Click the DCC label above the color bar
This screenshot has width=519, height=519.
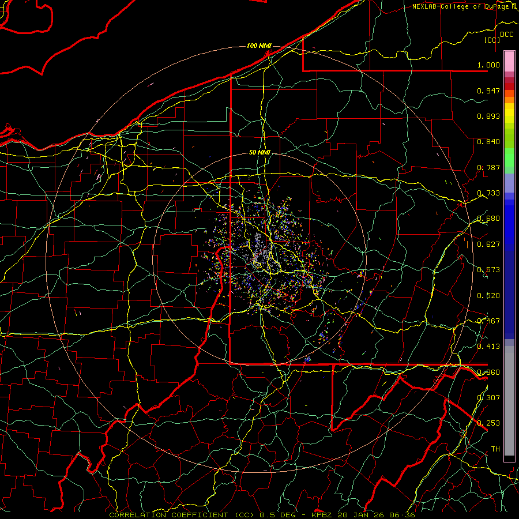[x=507, y=35]
